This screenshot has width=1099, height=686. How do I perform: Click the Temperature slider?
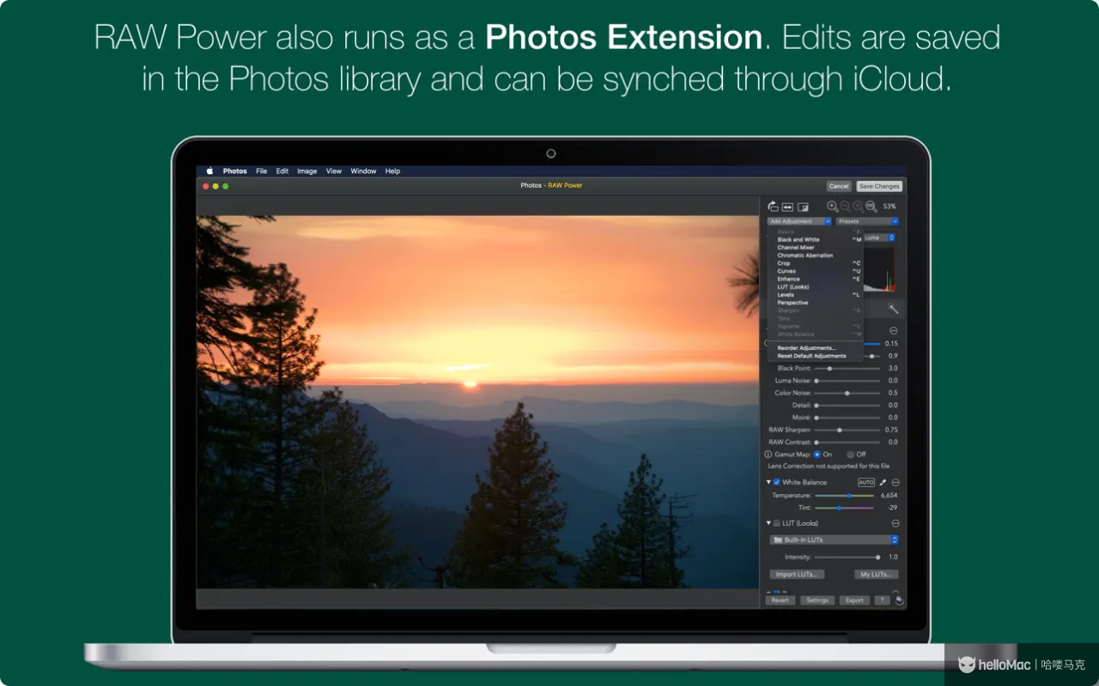click(x=845, y=496)
